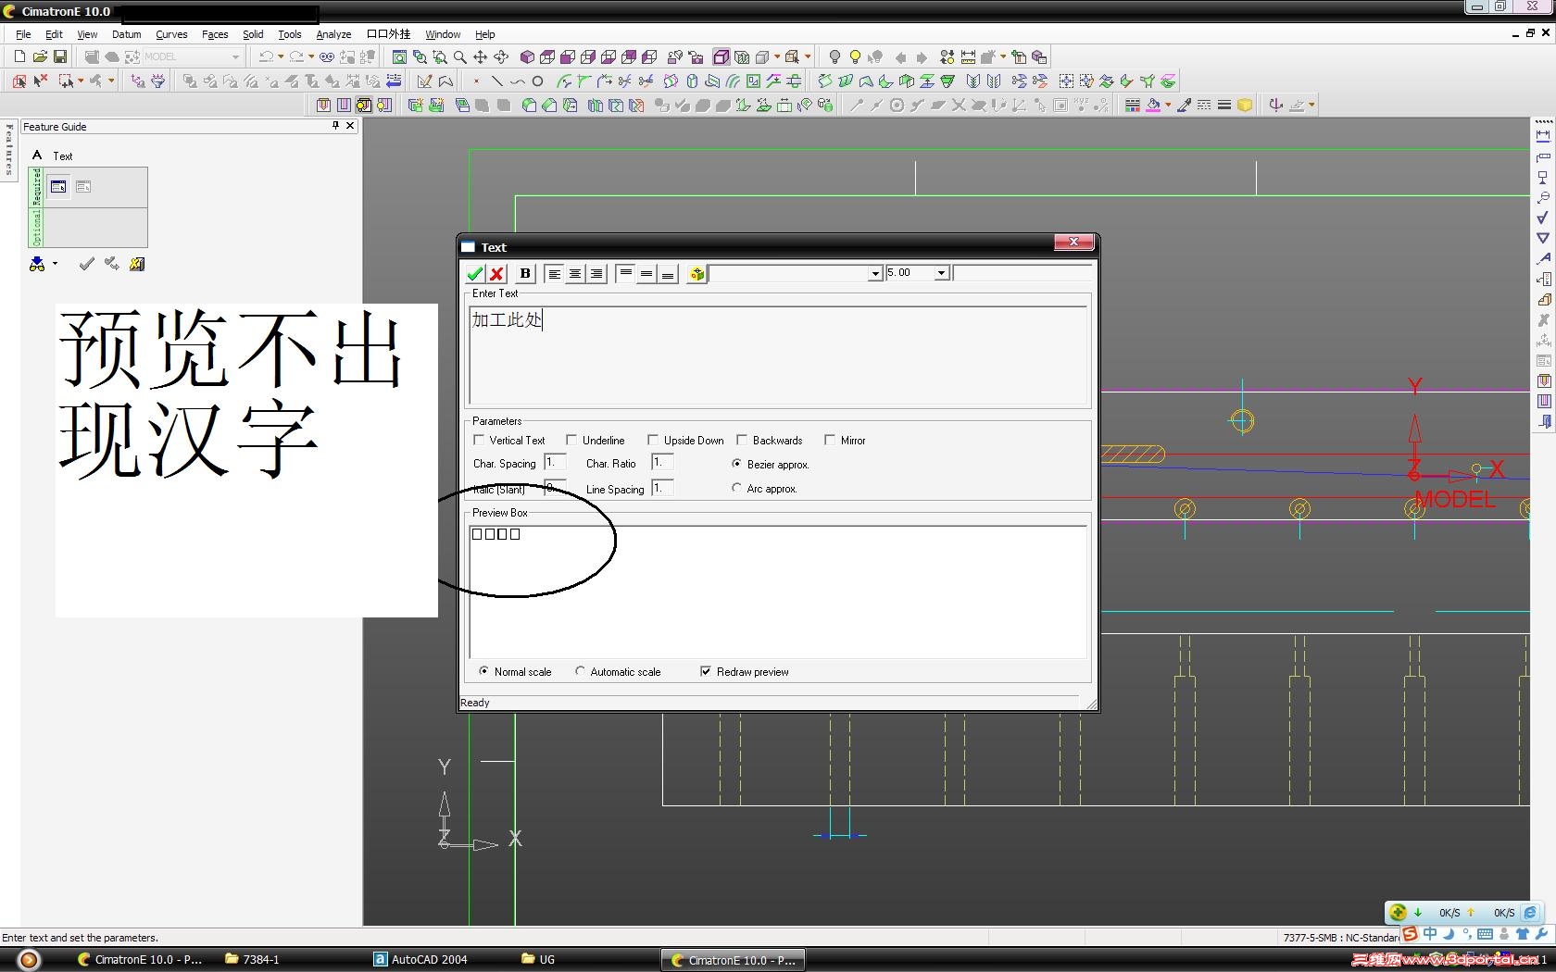Open the File menu

point(23,34)
